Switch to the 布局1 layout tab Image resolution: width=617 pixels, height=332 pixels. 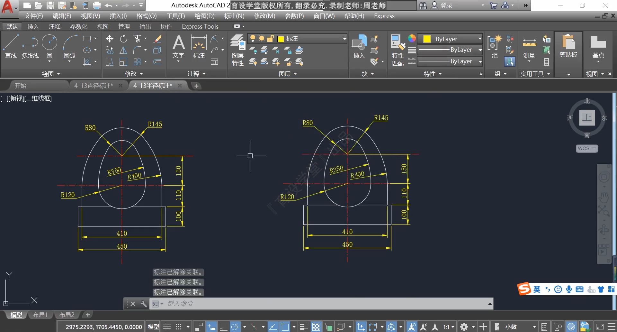click(x=40, y=315)
